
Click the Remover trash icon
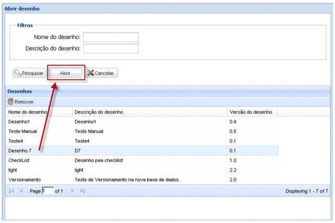11,102
